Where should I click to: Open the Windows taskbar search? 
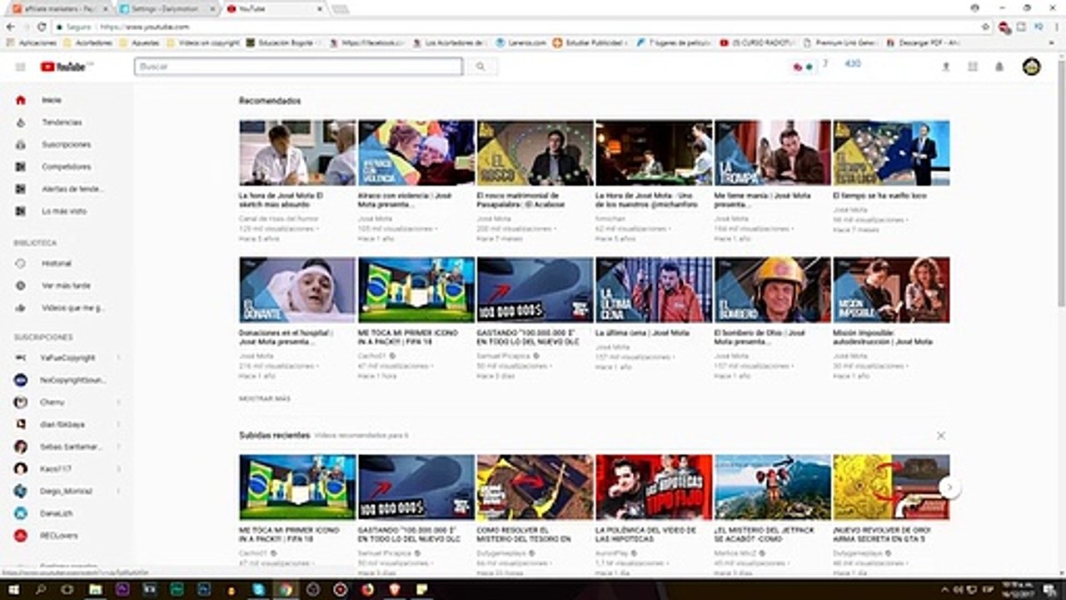[x=41, y=589]
